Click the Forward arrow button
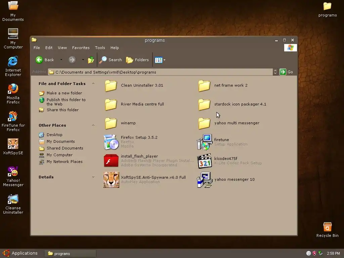This screenshot has width=344, height=258. tap(72, 60)
